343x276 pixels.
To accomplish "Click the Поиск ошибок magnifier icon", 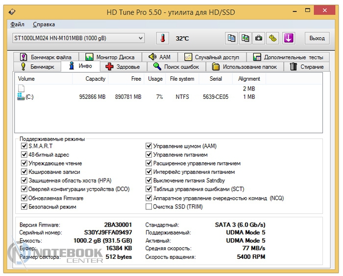I will click(x=157, y=66).
